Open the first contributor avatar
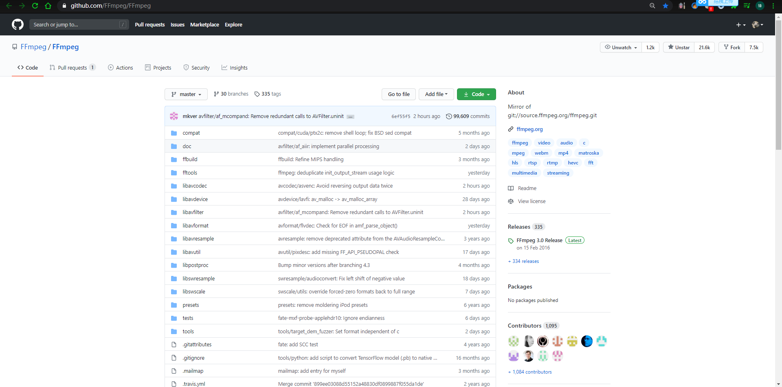This screenshot has height=387, width=782. click(x=514, y=341)
